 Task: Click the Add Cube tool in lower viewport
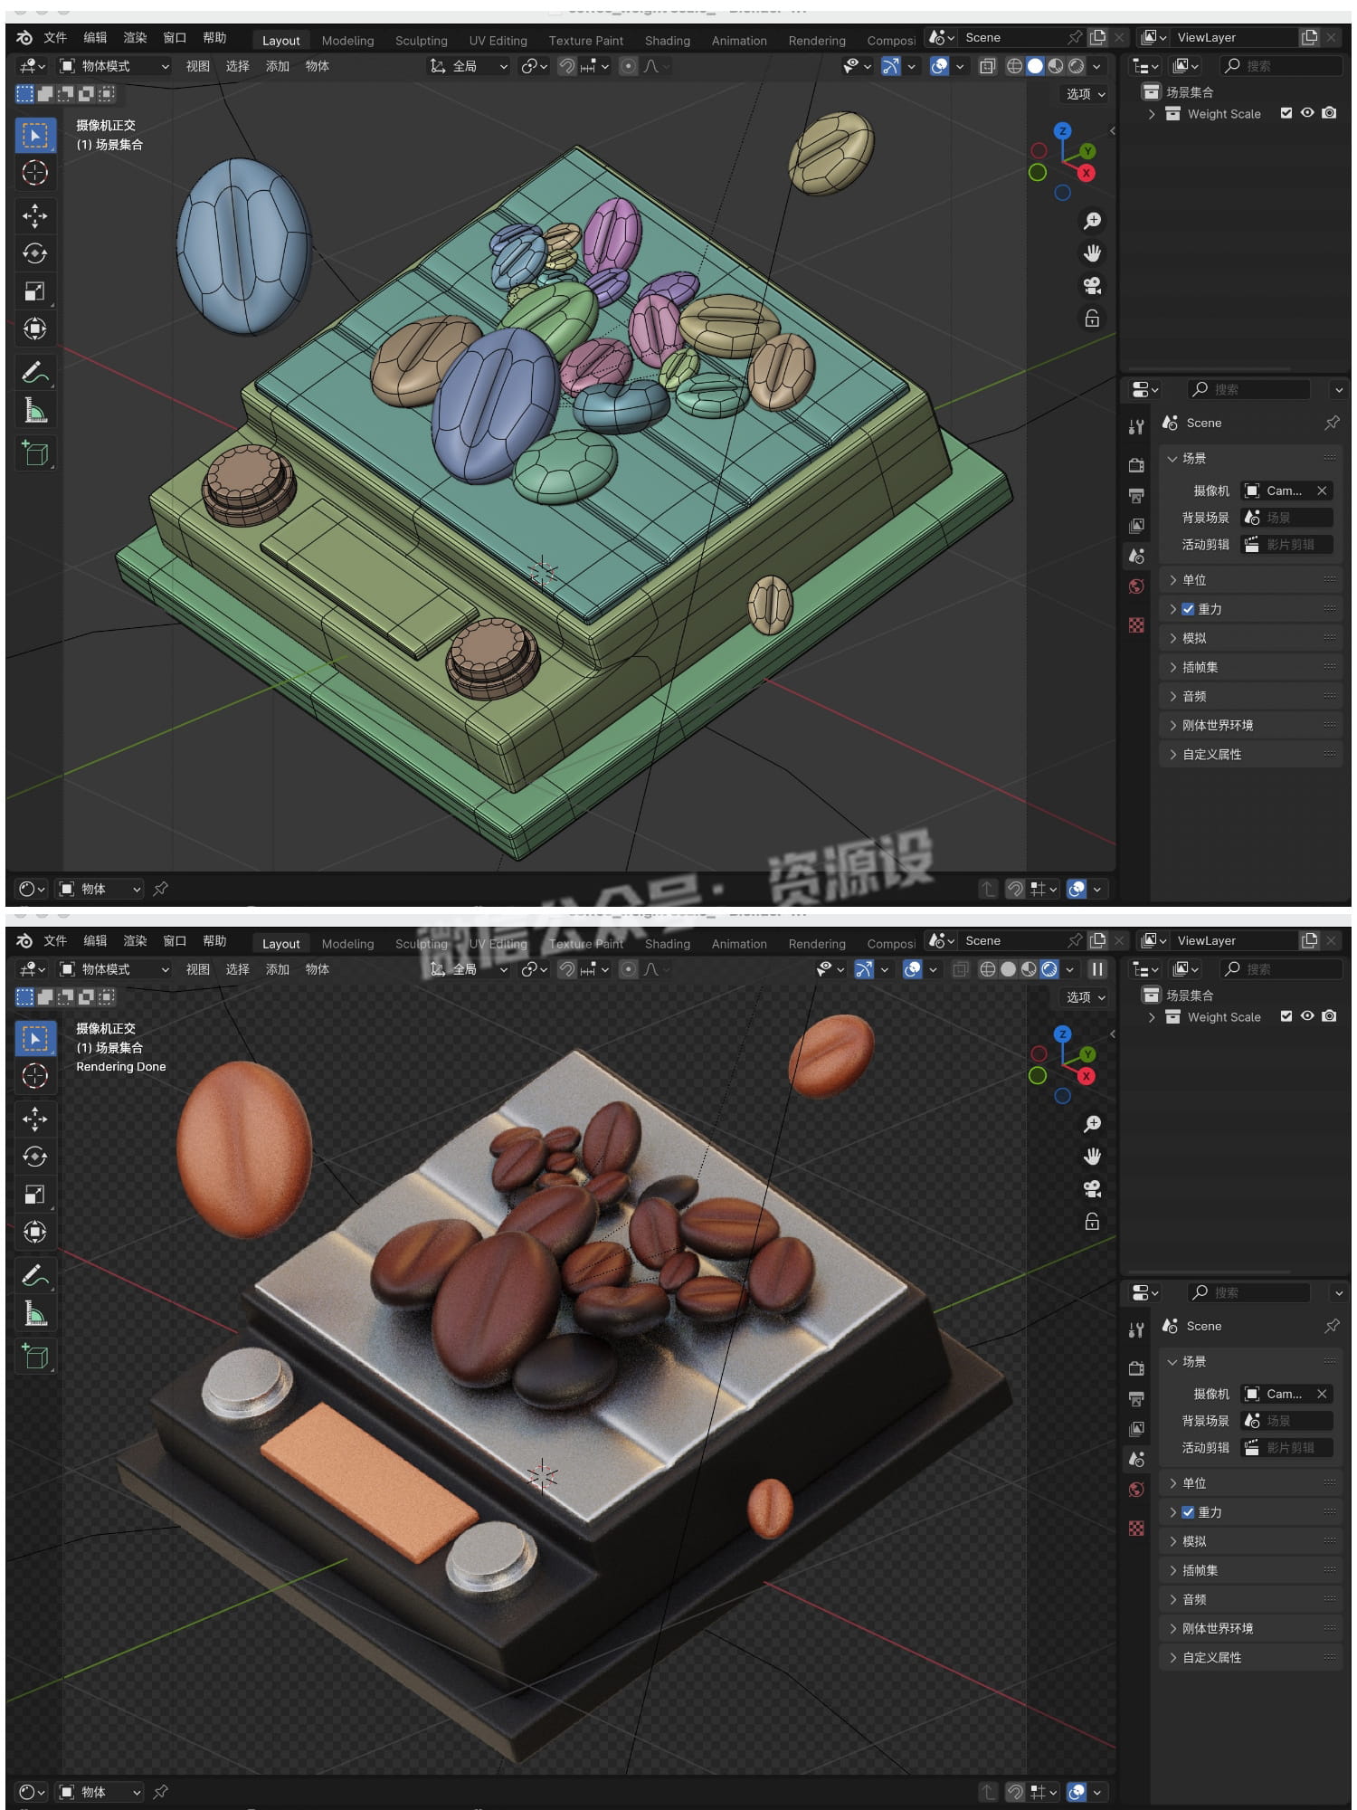pyautogui.click(x=34, y=1356)
